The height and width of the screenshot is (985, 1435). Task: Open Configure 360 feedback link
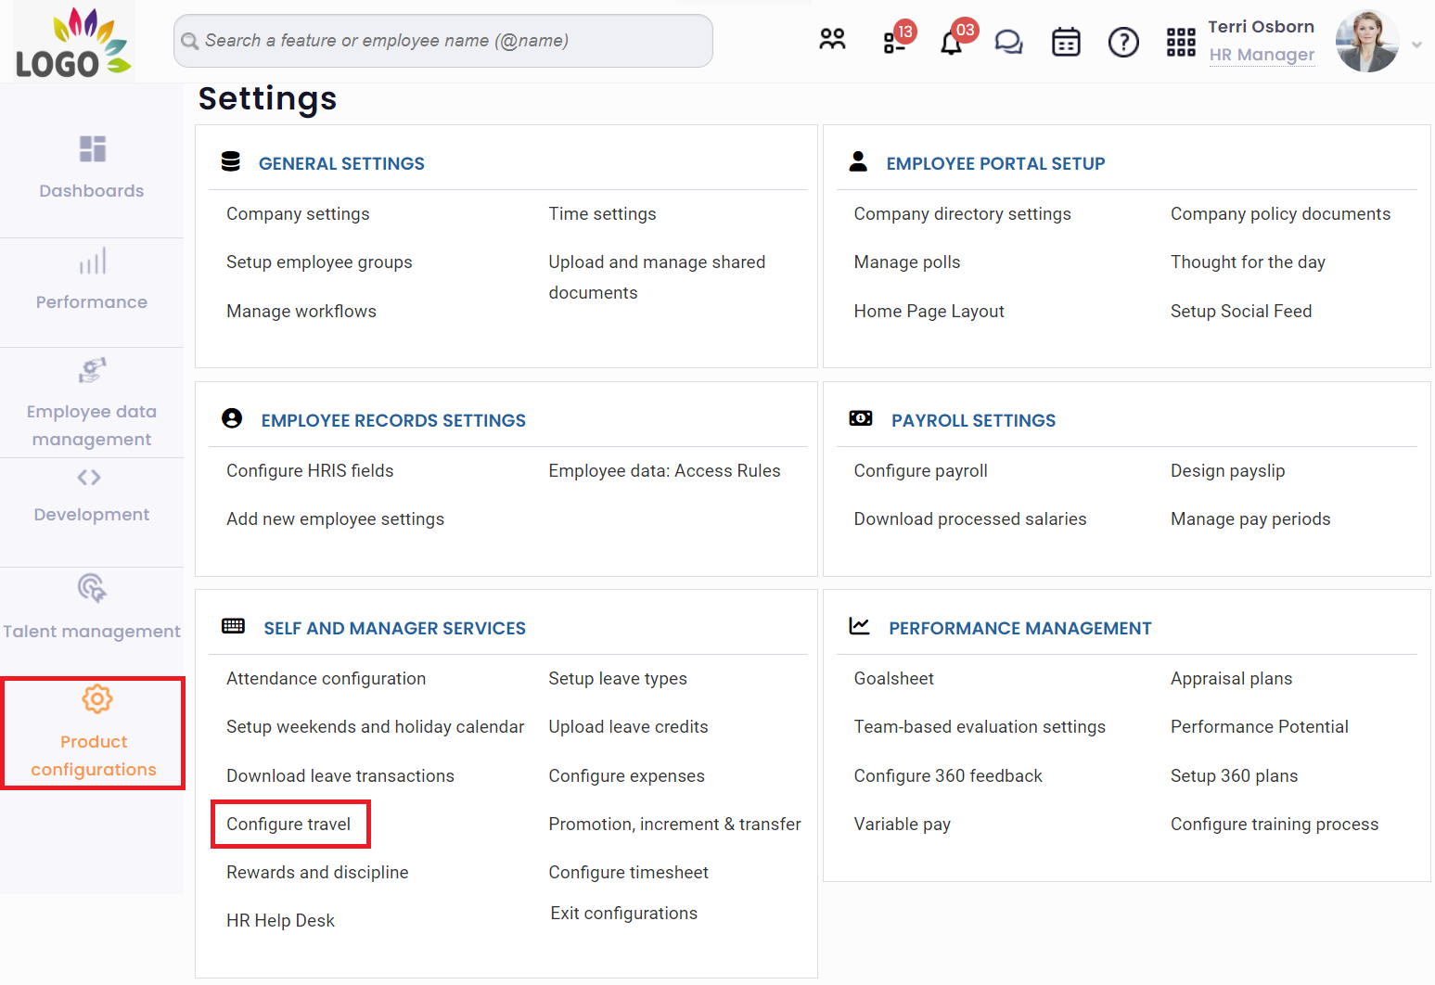click(x=947, y=776)
